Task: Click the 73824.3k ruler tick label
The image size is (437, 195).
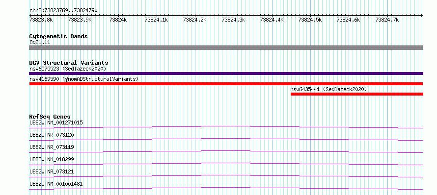Action: 233,20
